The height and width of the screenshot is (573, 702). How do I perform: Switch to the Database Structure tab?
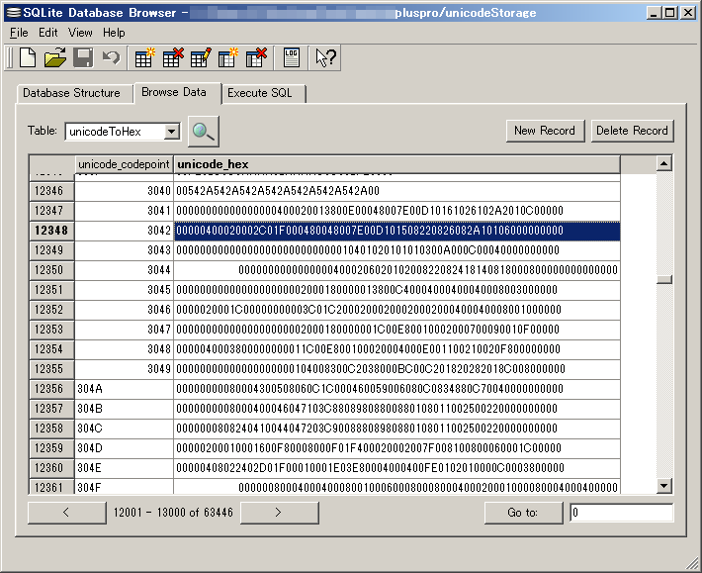71,93
